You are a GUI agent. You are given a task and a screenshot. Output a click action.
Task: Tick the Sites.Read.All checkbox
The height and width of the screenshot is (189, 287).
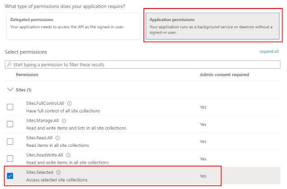pyautogui.click(x=10, y=141)
